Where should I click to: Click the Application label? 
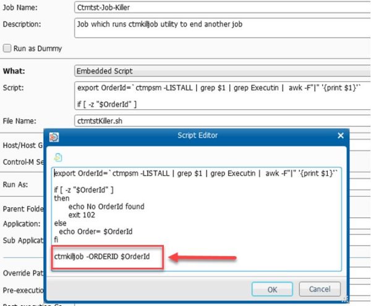(x=22, y=224)
